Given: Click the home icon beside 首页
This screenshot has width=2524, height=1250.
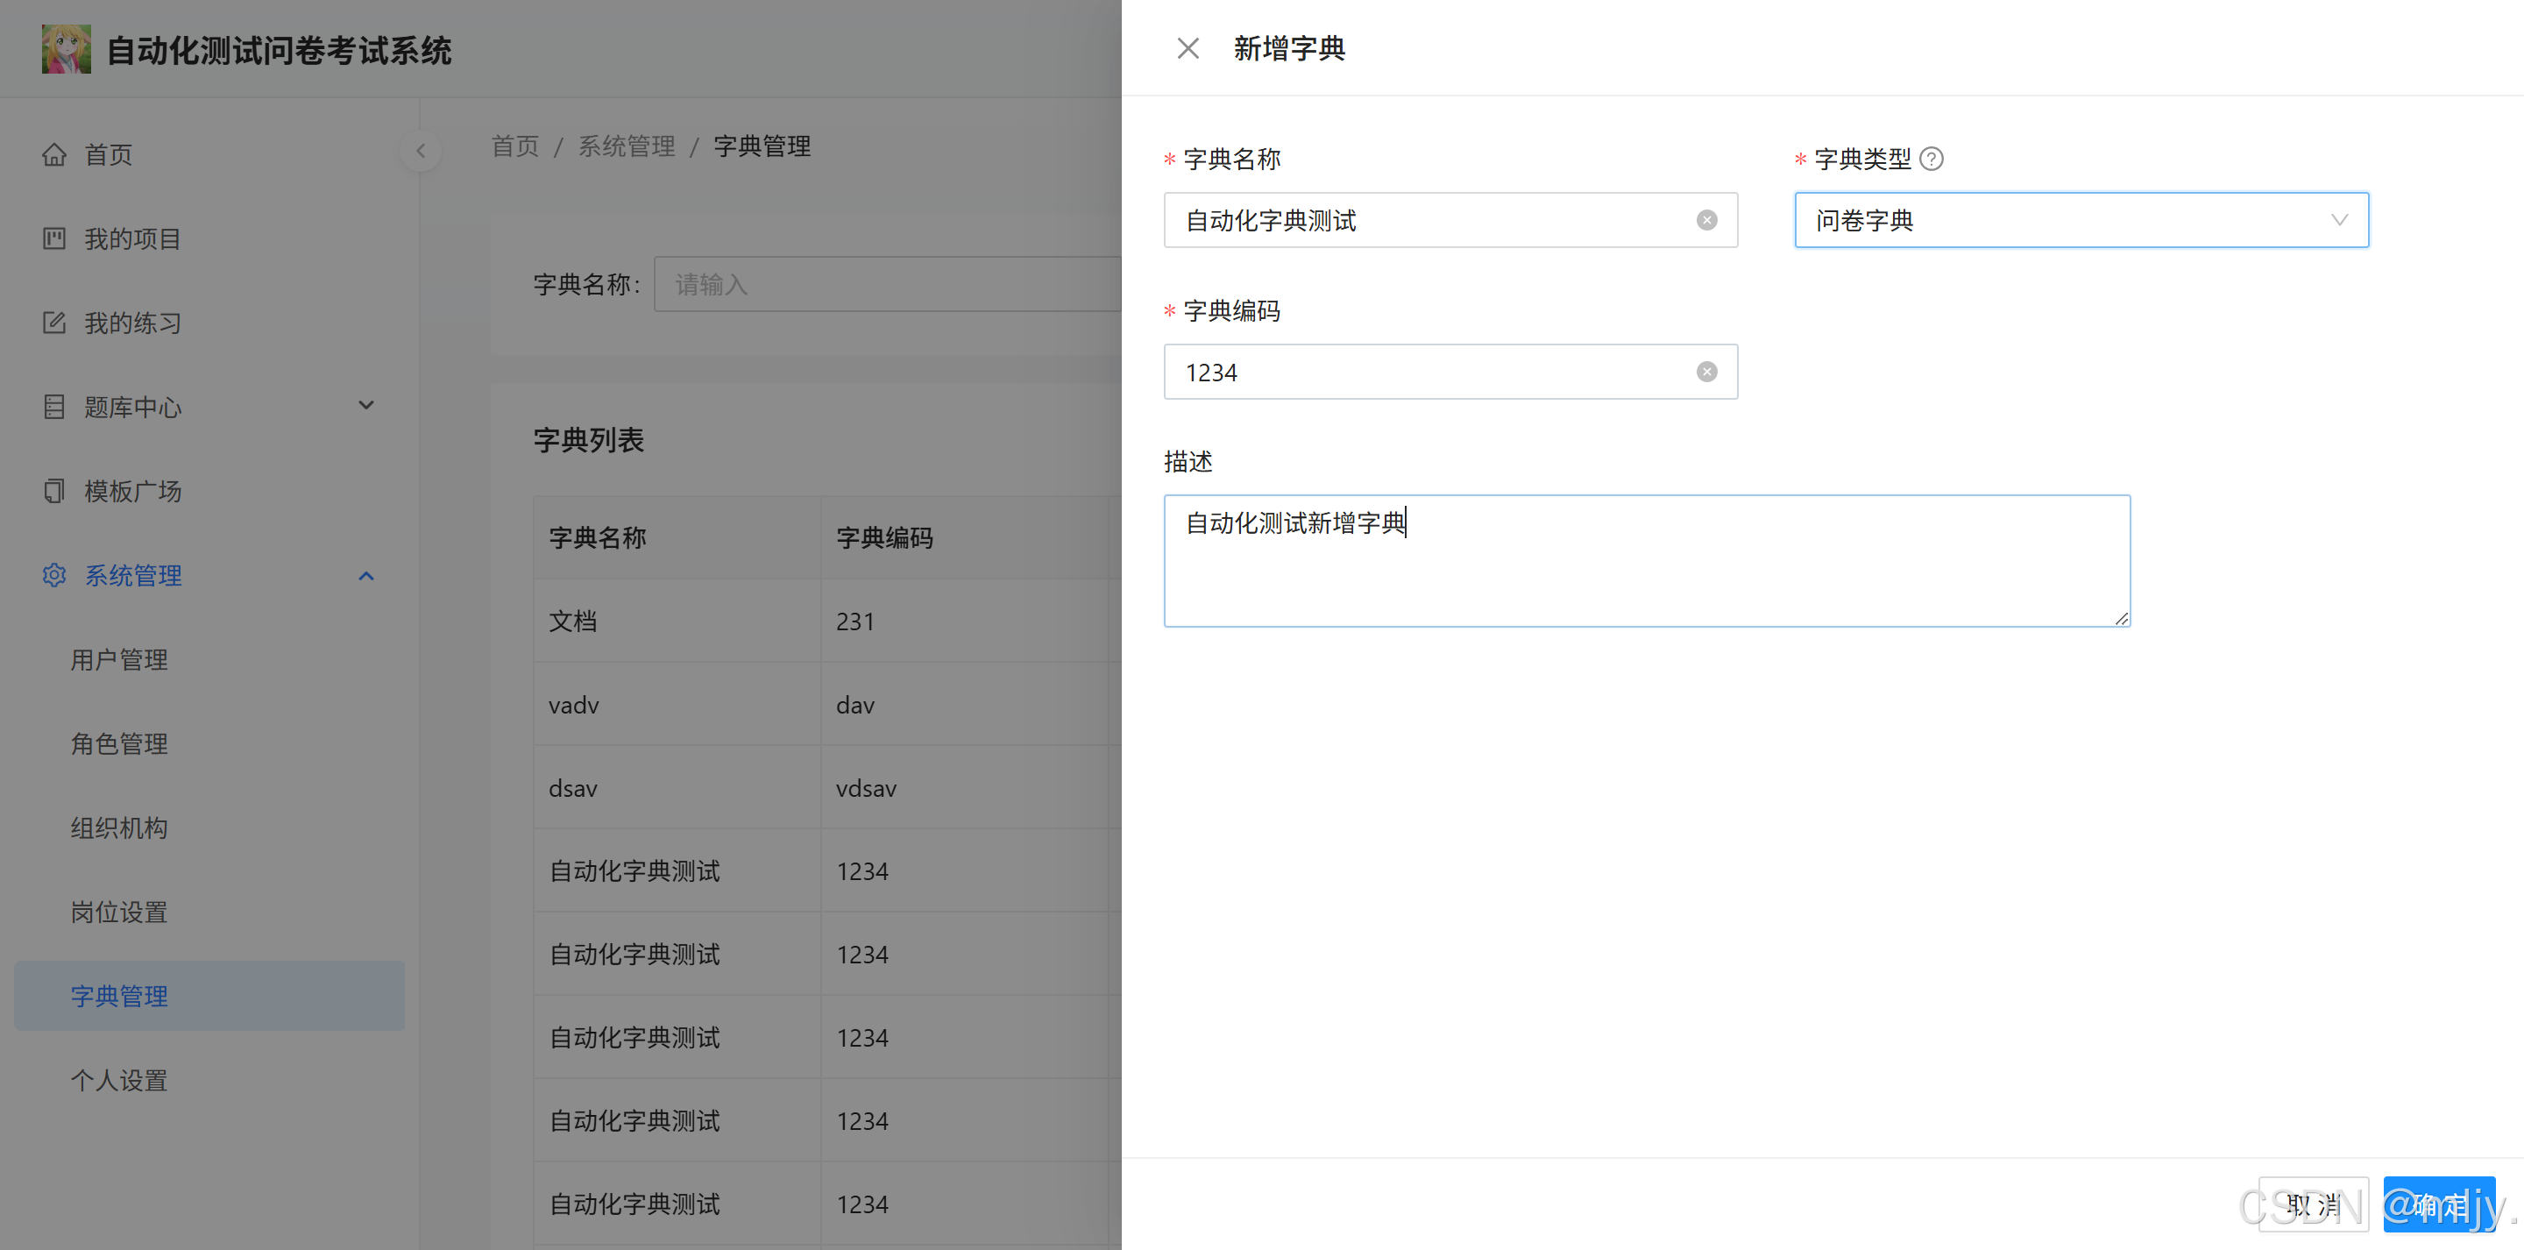Looking at the screenshot, I should point(53,155).
